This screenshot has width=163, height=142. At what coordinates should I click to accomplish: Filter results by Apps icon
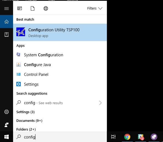pyautogui.click(x=20, y=8)
